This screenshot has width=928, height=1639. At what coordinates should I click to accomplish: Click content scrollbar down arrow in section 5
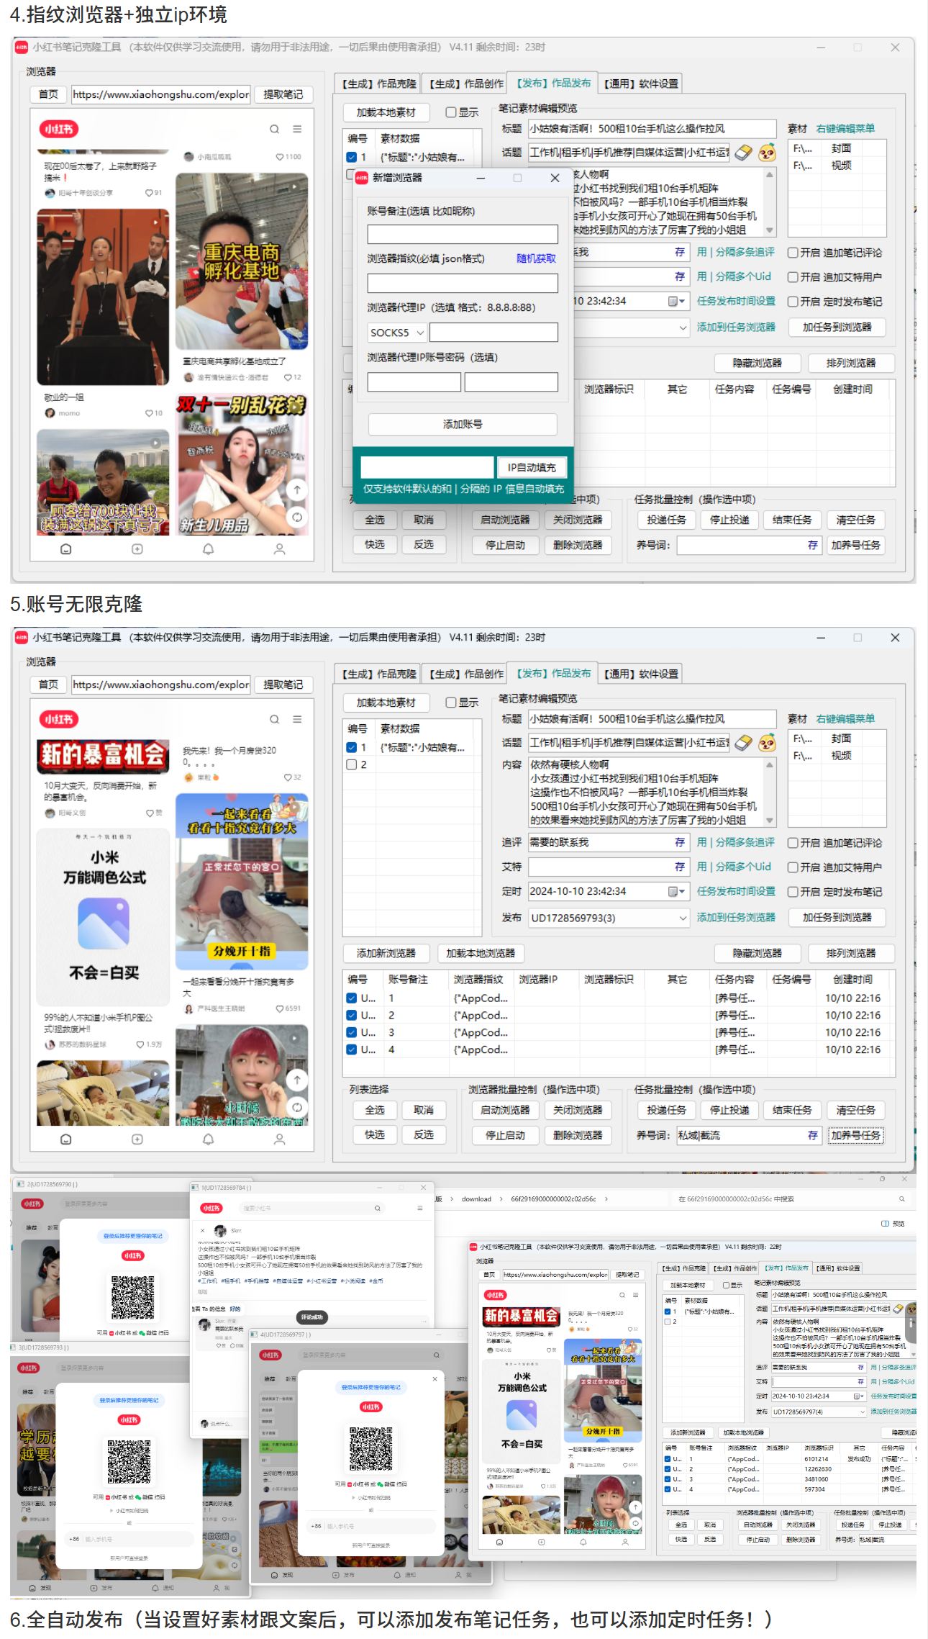point(770,821)
